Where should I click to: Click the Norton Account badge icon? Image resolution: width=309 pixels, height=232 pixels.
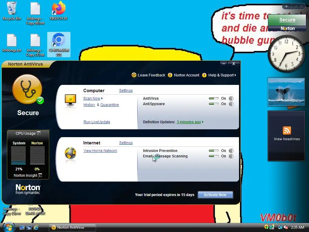(x=170, y=75)
